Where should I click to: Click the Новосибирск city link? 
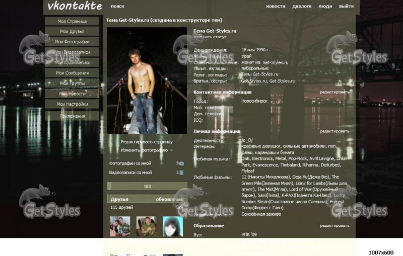pos(254,101)
